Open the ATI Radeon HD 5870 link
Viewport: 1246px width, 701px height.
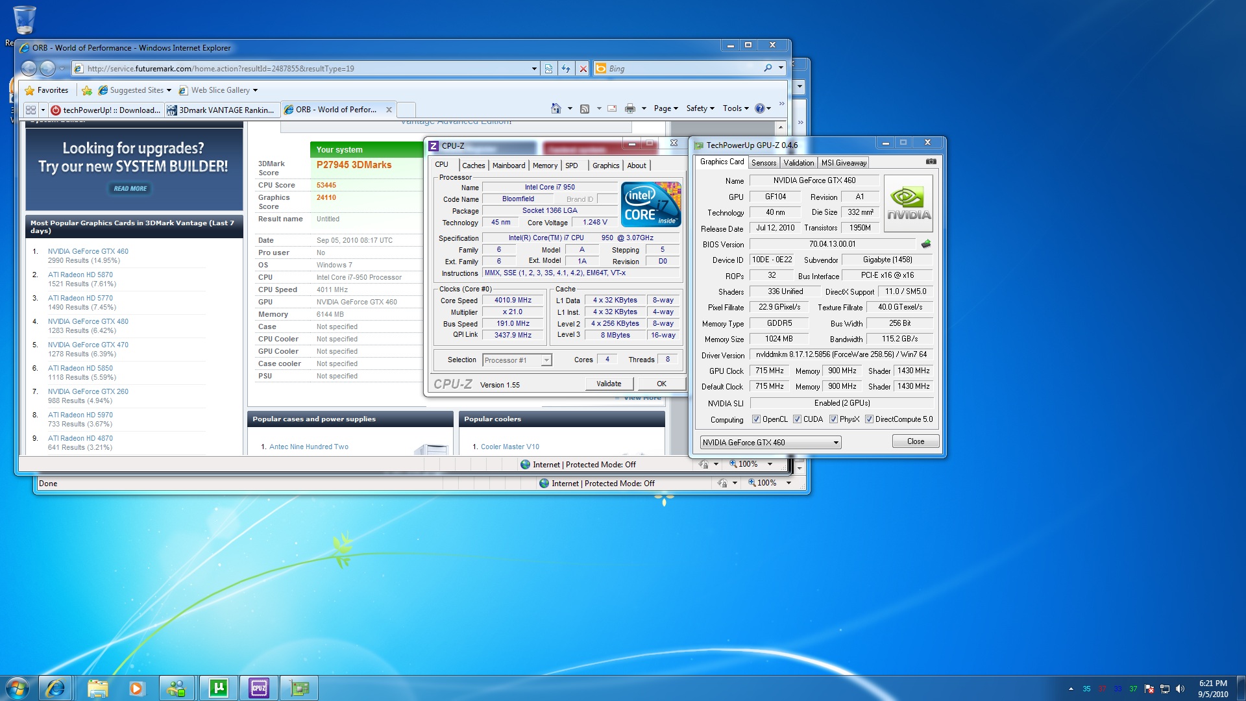click(x=80, y=275)
